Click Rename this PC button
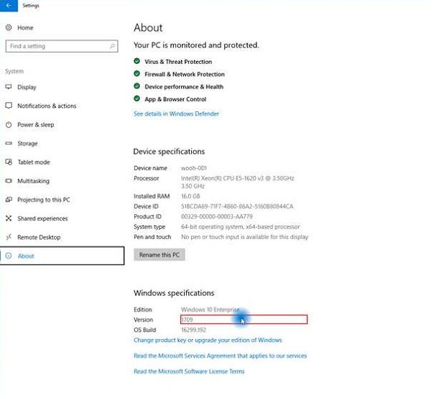The height and width of the screenshot is (395, 431). pyautogui.click(x=159, y=255)
